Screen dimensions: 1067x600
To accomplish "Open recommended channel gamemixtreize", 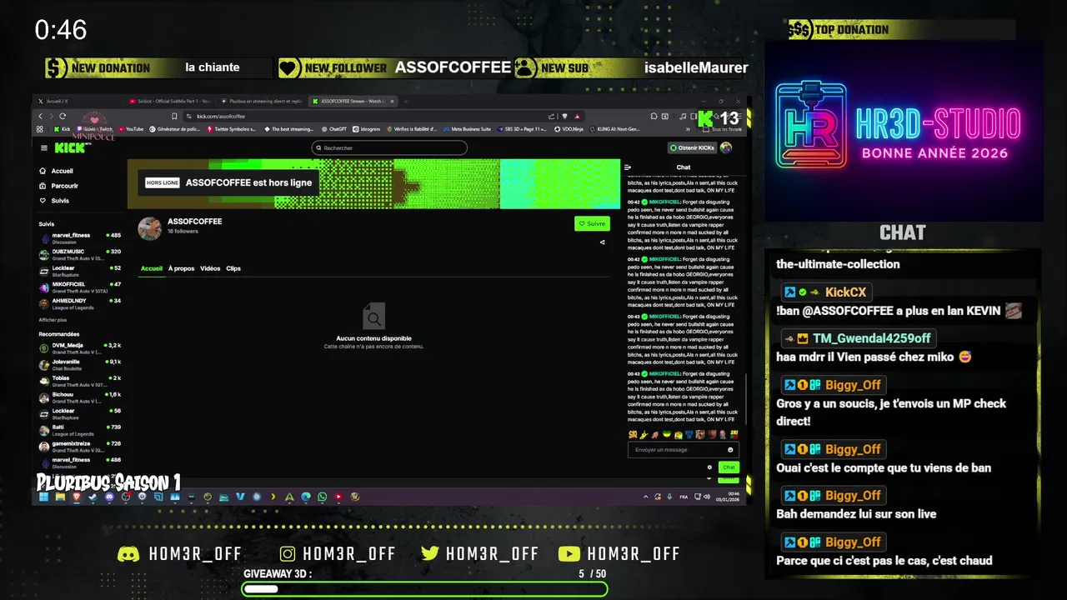I will [x=80, y=447].
